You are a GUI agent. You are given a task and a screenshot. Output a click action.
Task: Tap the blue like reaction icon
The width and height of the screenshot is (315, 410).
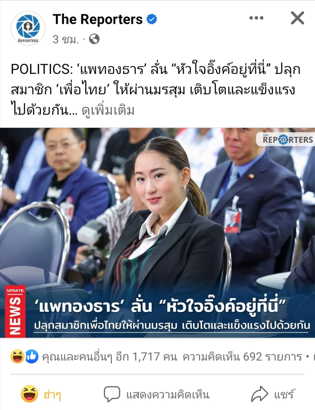[x=32, y=356]
